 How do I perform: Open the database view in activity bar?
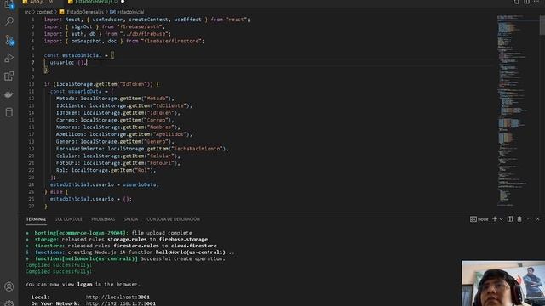coord(9,112)
